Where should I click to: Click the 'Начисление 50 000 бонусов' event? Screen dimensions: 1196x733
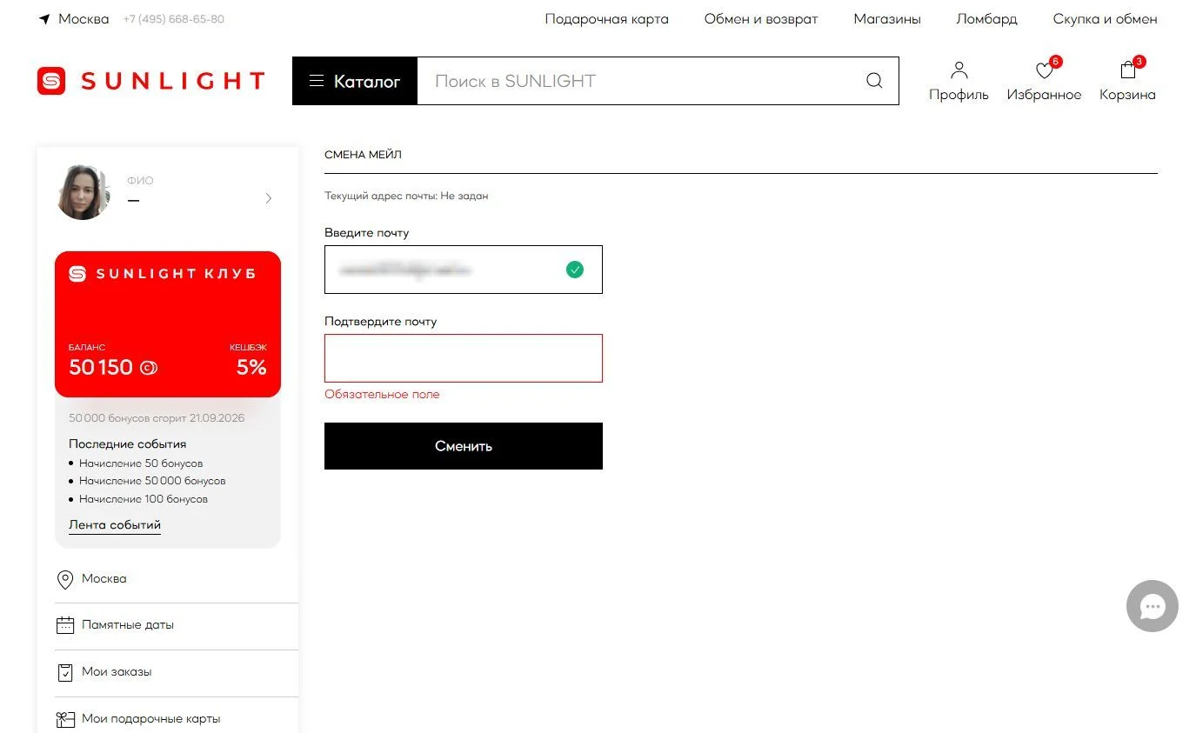(152, 481)
